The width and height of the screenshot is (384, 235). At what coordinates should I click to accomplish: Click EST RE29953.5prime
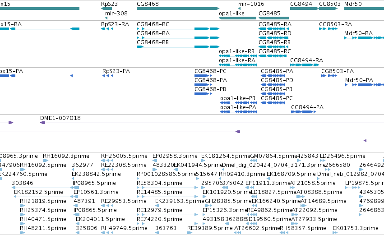[x=124, y=202]
